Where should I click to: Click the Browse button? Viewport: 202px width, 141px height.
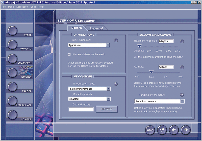[x=107, y=109]
